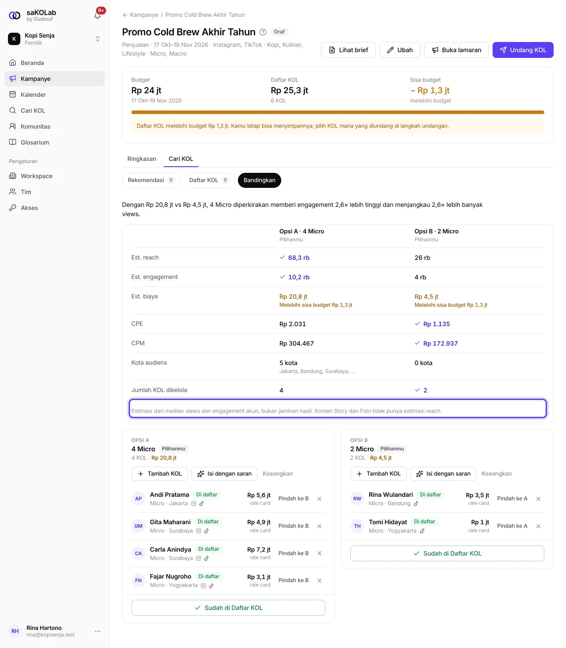Open Andi Pratama's AP avatar

click(x=138, y=499)
